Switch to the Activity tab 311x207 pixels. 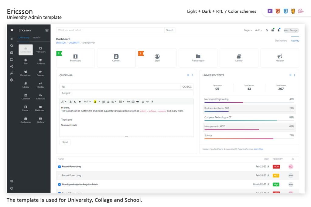[295, 40]
